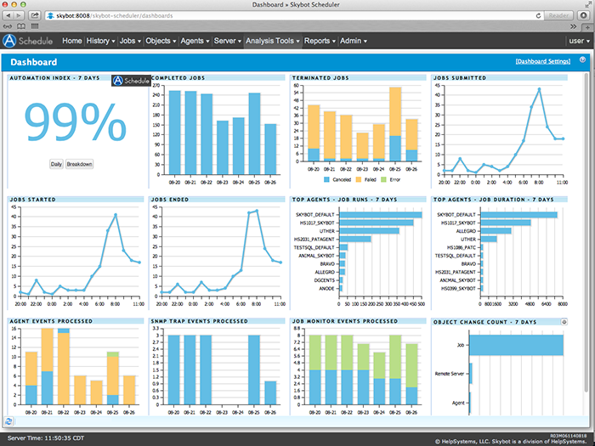595x446 pixels.
Task: Click the browser address bar URL field
Action: [292, 15]
